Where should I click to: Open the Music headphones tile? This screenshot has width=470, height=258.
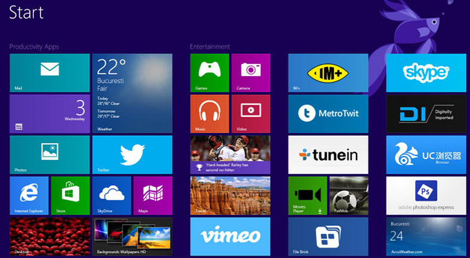click(209, 113)
